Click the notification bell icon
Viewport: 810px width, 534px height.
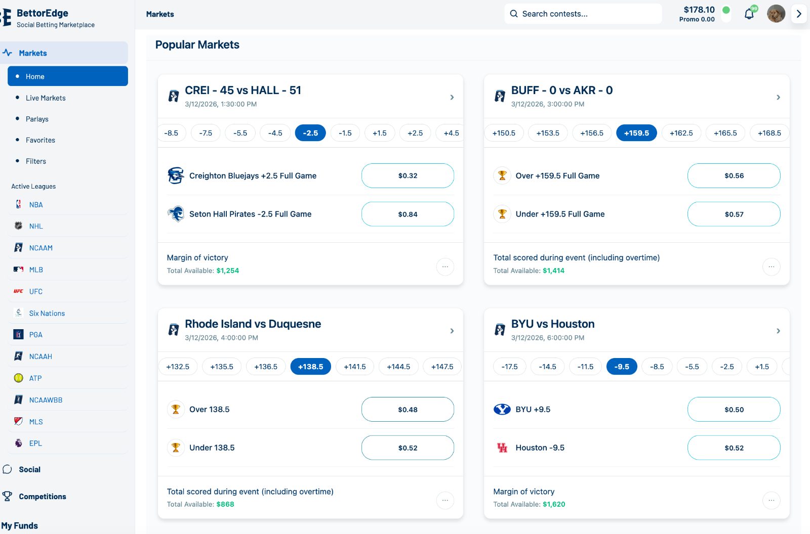[749, 14]
